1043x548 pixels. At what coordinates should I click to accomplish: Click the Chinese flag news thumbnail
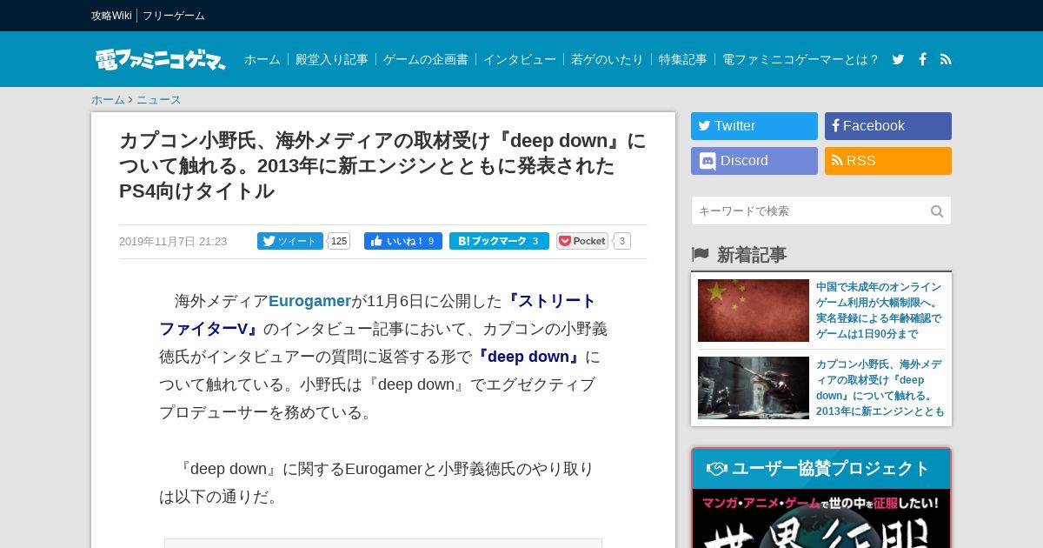click(x=754, y=311)
